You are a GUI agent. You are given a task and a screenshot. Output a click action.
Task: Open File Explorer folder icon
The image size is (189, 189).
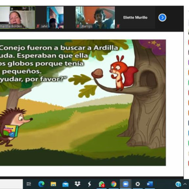point(53,184)
